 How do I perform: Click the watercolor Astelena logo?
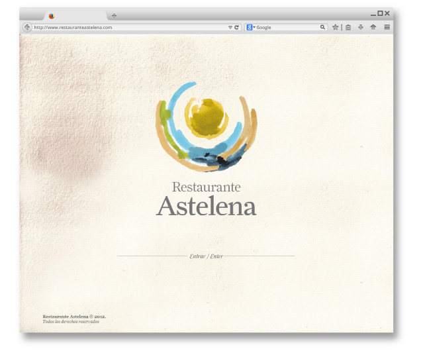(207, 126)
